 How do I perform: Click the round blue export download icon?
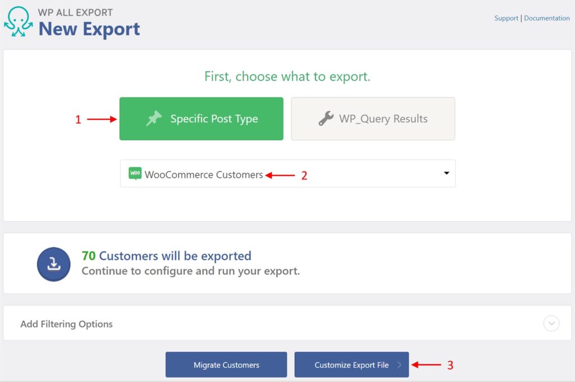pyautogui.click(x=53, y=264)
